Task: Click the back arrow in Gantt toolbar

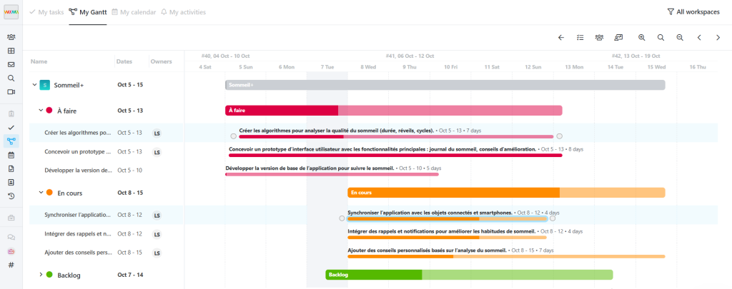Action: point(561,38)
